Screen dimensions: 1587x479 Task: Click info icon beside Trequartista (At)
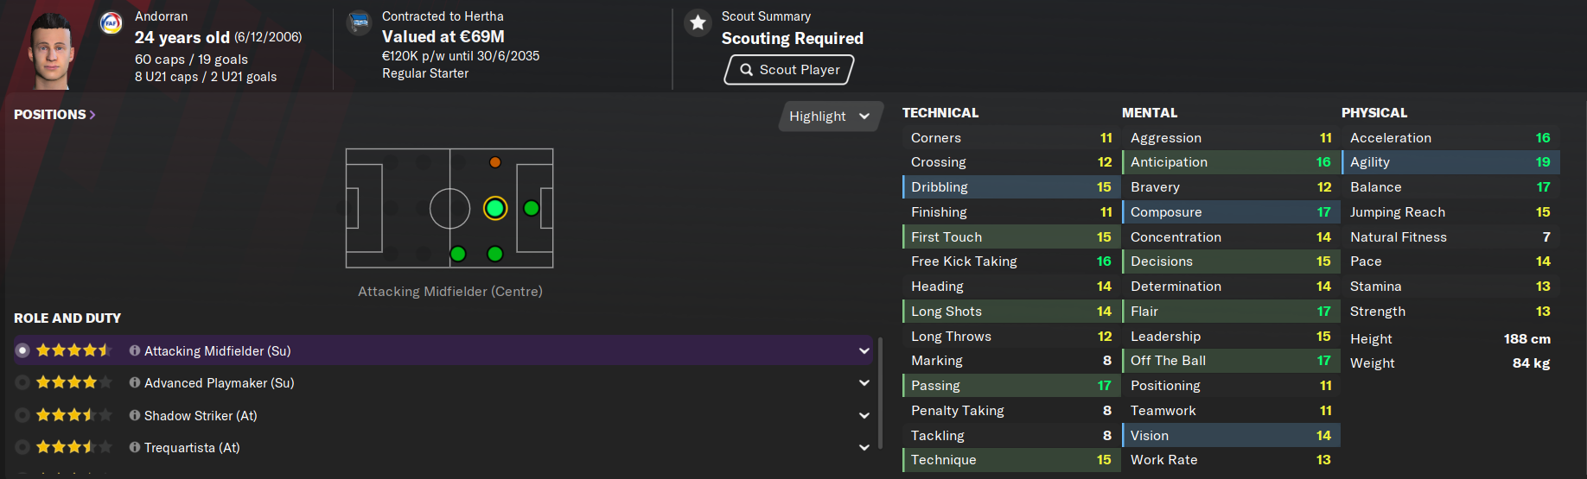tap(135, 447)
